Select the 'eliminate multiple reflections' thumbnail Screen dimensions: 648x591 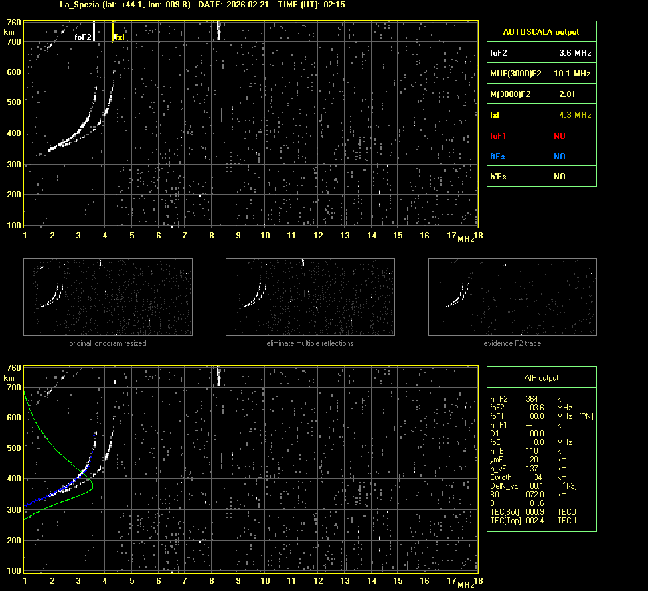point(310,297)
